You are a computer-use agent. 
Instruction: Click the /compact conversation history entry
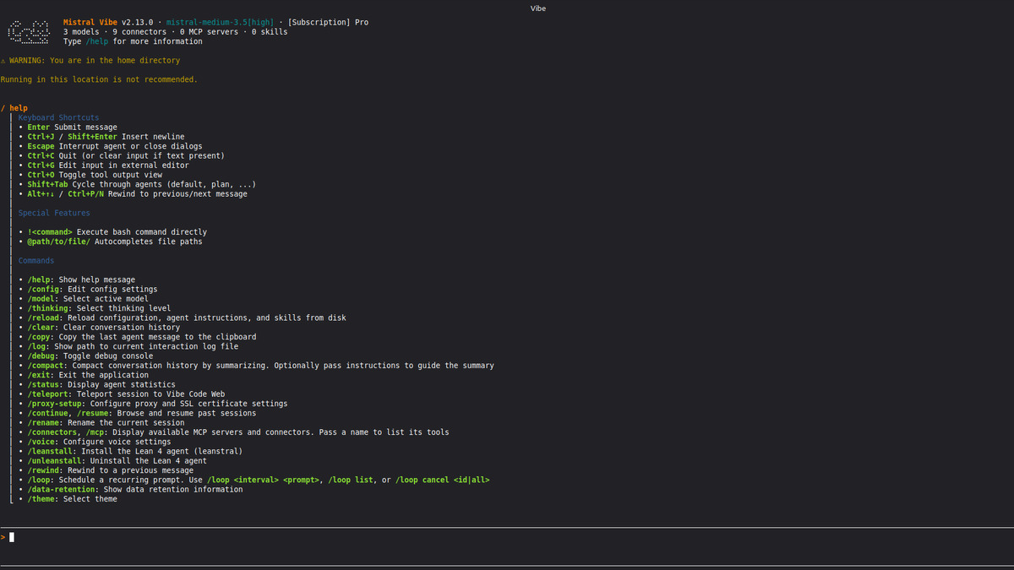(257, 365)
